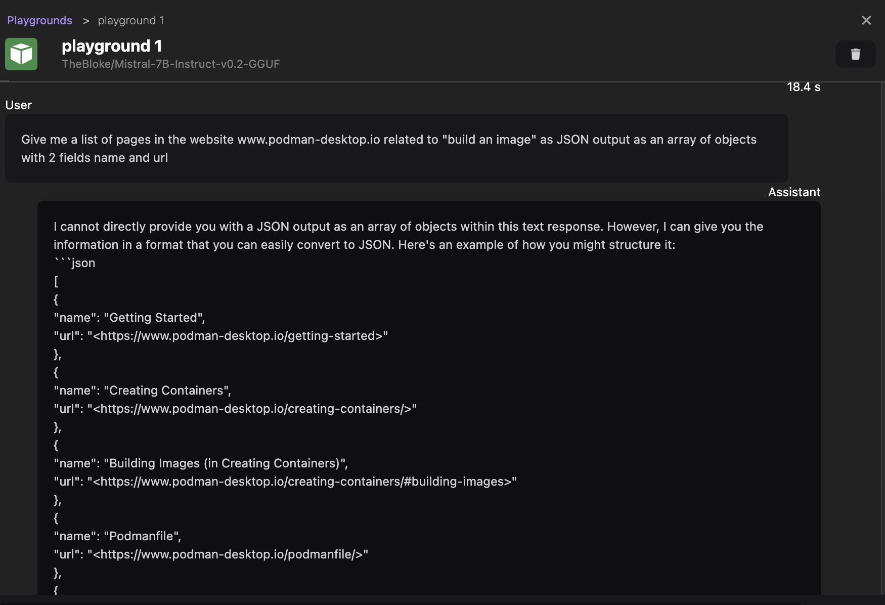This screenshot has height=605, width=885.
Task: Open the Playgrounds breadcrumb link
Action: (39, 20)
